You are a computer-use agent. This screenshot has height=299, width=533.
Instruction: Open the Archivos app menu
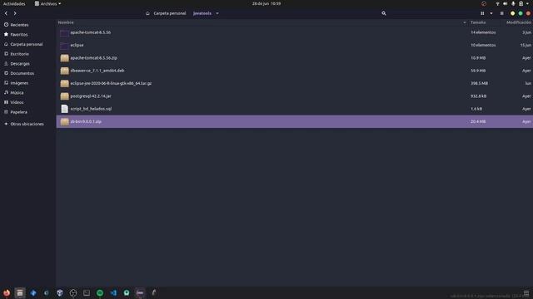48,3
